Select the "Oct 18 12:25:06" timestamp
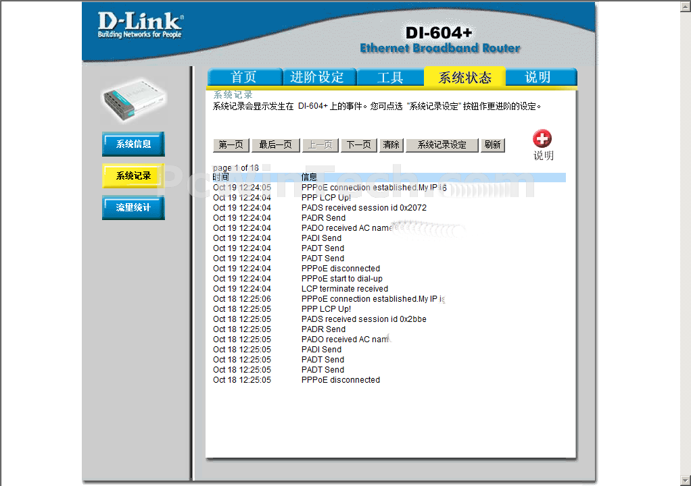The image size is (691, 486). click(242, 298)
